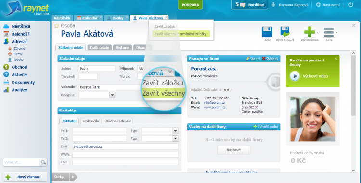Viewport: 361px width, 183px height.
Task: Open the Akce hamburger menu icon
Action: coord(329,32)
